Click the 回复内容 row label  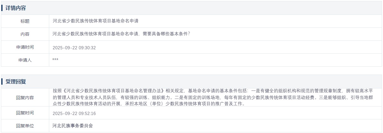[25, 98]
